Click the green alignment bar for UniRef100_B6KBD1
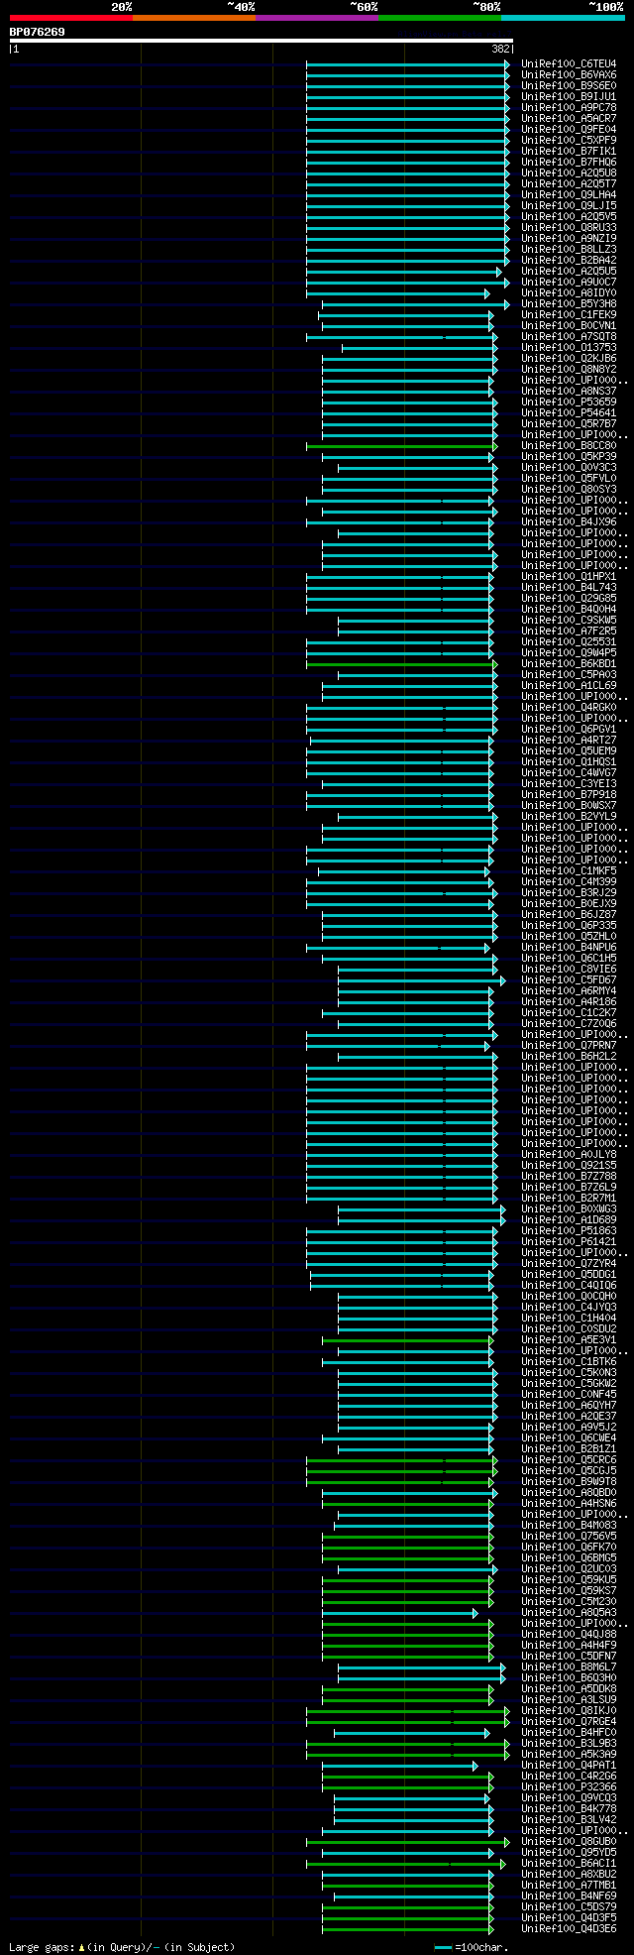Image resolution: width=634 pixels, height=1955 pixels. coord(402,664)
